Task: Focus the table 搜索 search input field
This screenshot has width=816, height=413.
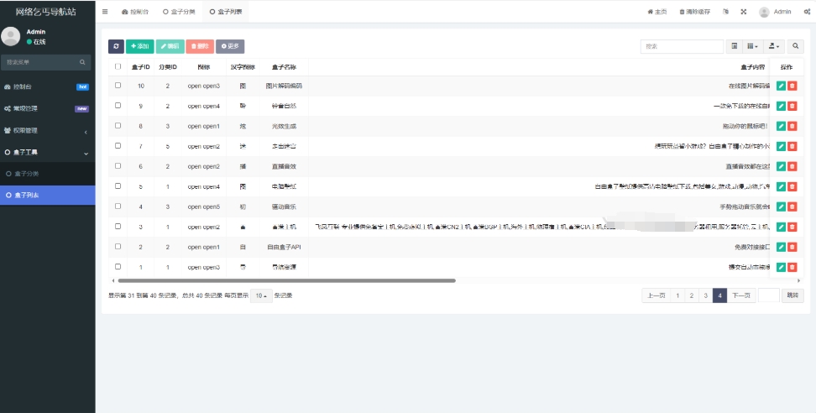Action: click(682, 46)
